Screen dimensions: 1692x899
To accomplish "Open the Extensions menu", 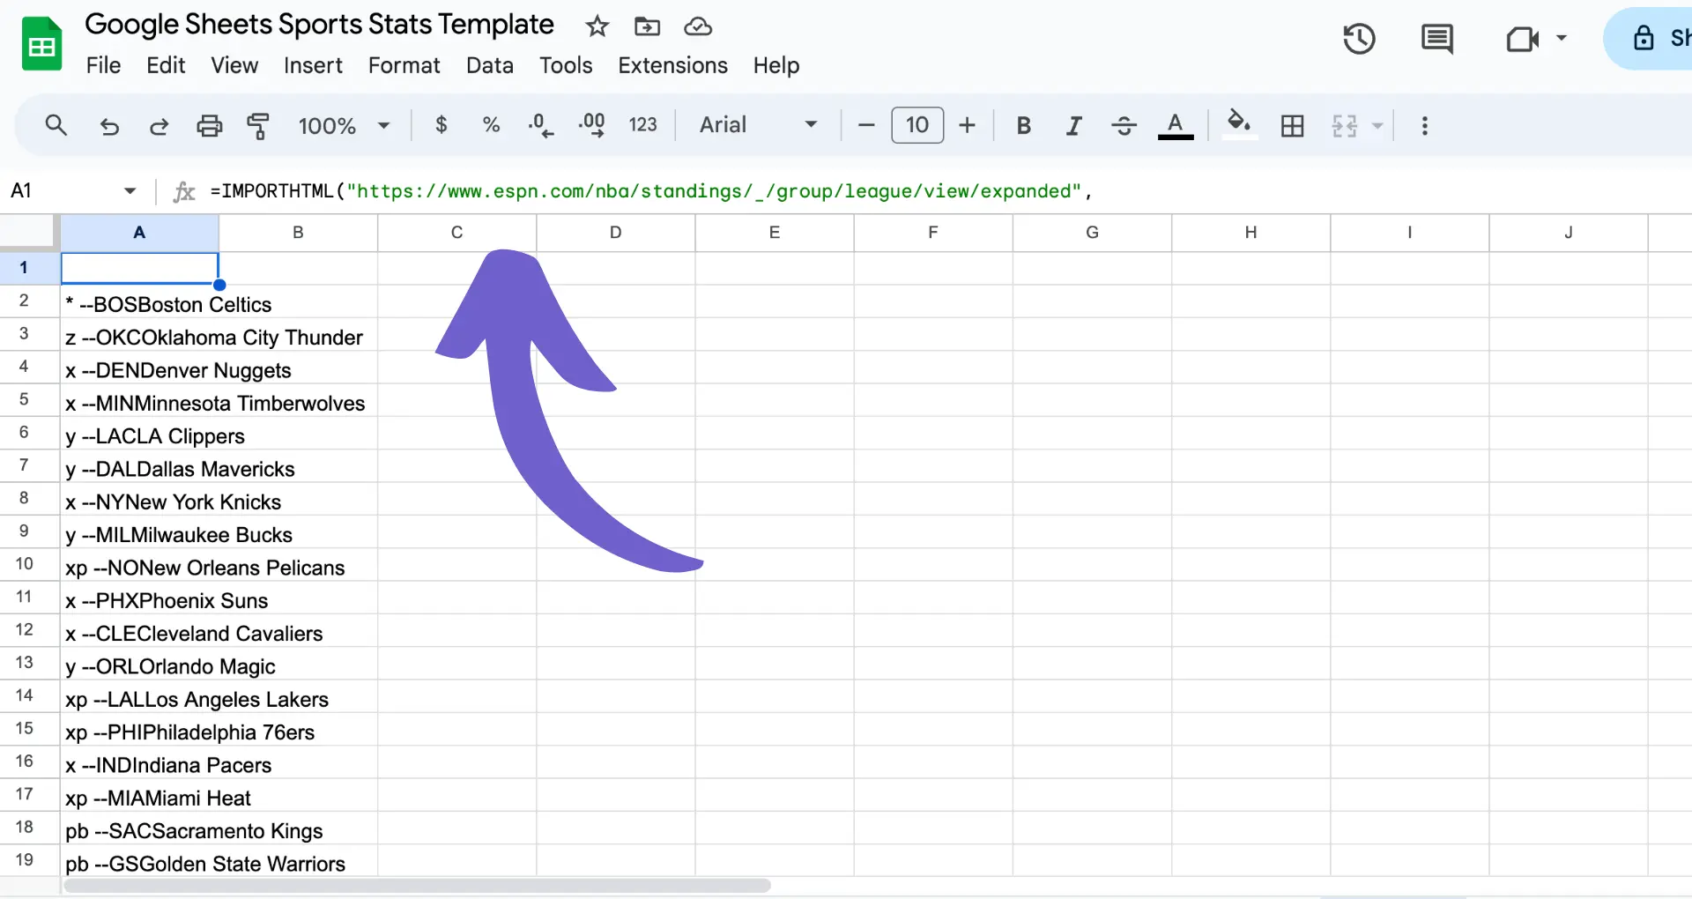I will (x=672, y=65).
